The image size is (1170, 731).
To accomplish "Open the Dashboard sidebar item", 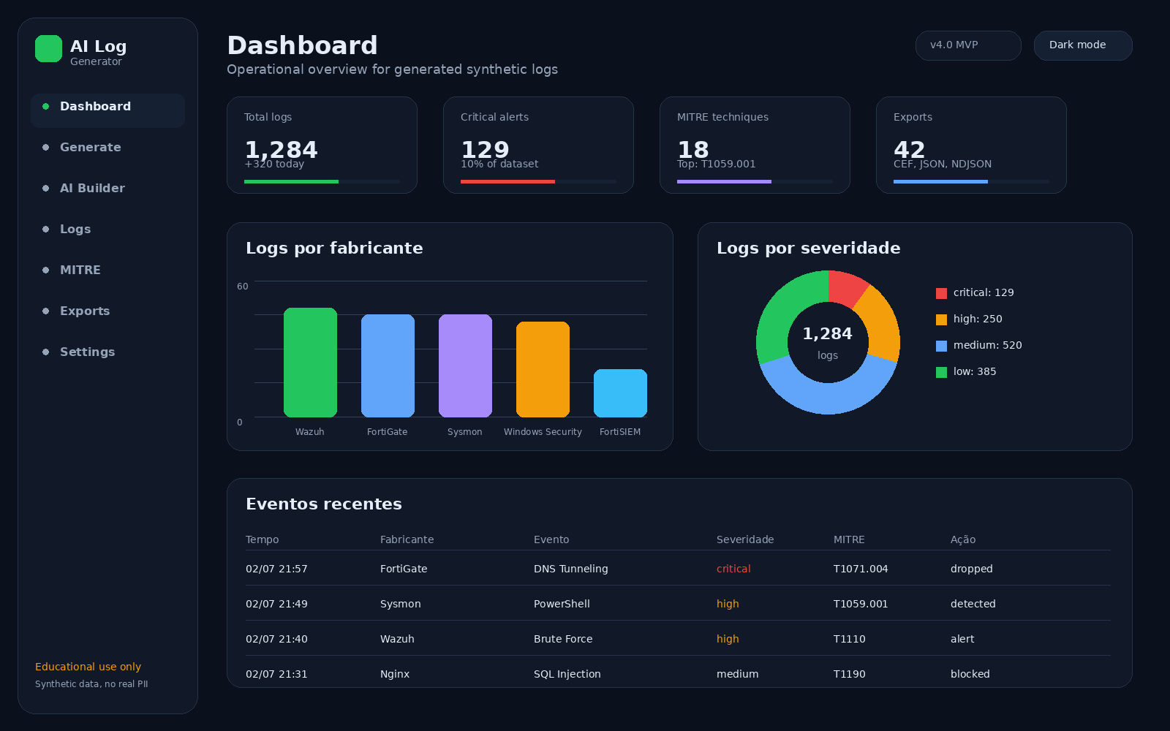I will tap(107, 110).
